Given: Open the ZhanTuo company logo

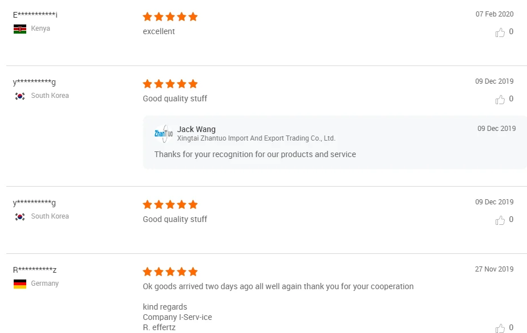Looking at the screenshot, I should coord(164,134).
